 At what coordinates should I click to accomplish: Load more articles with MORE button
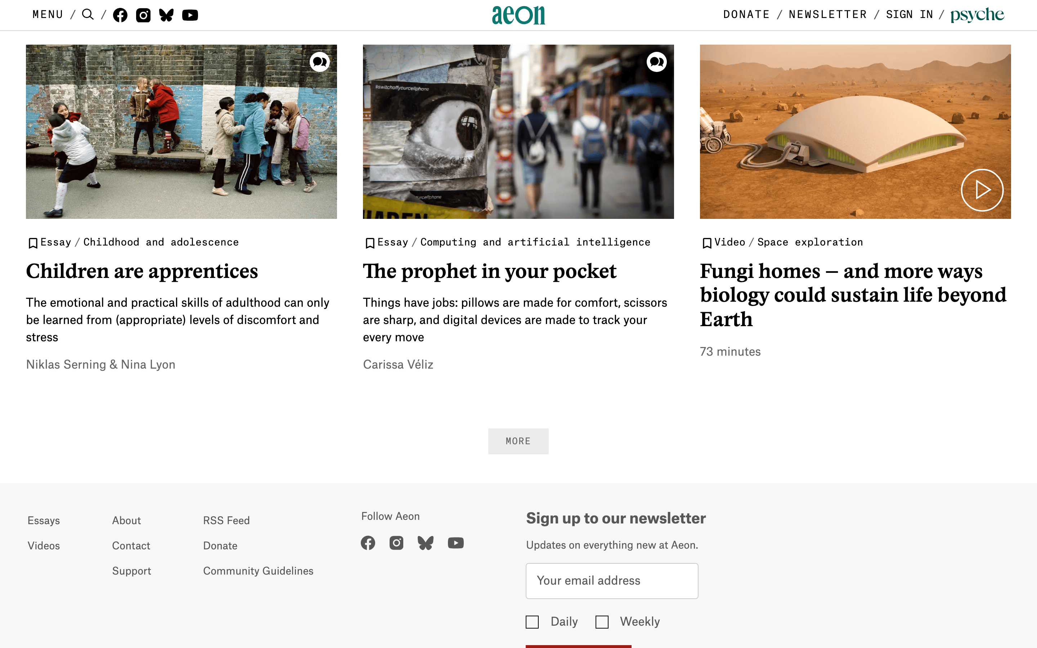[x=518, y=441]
